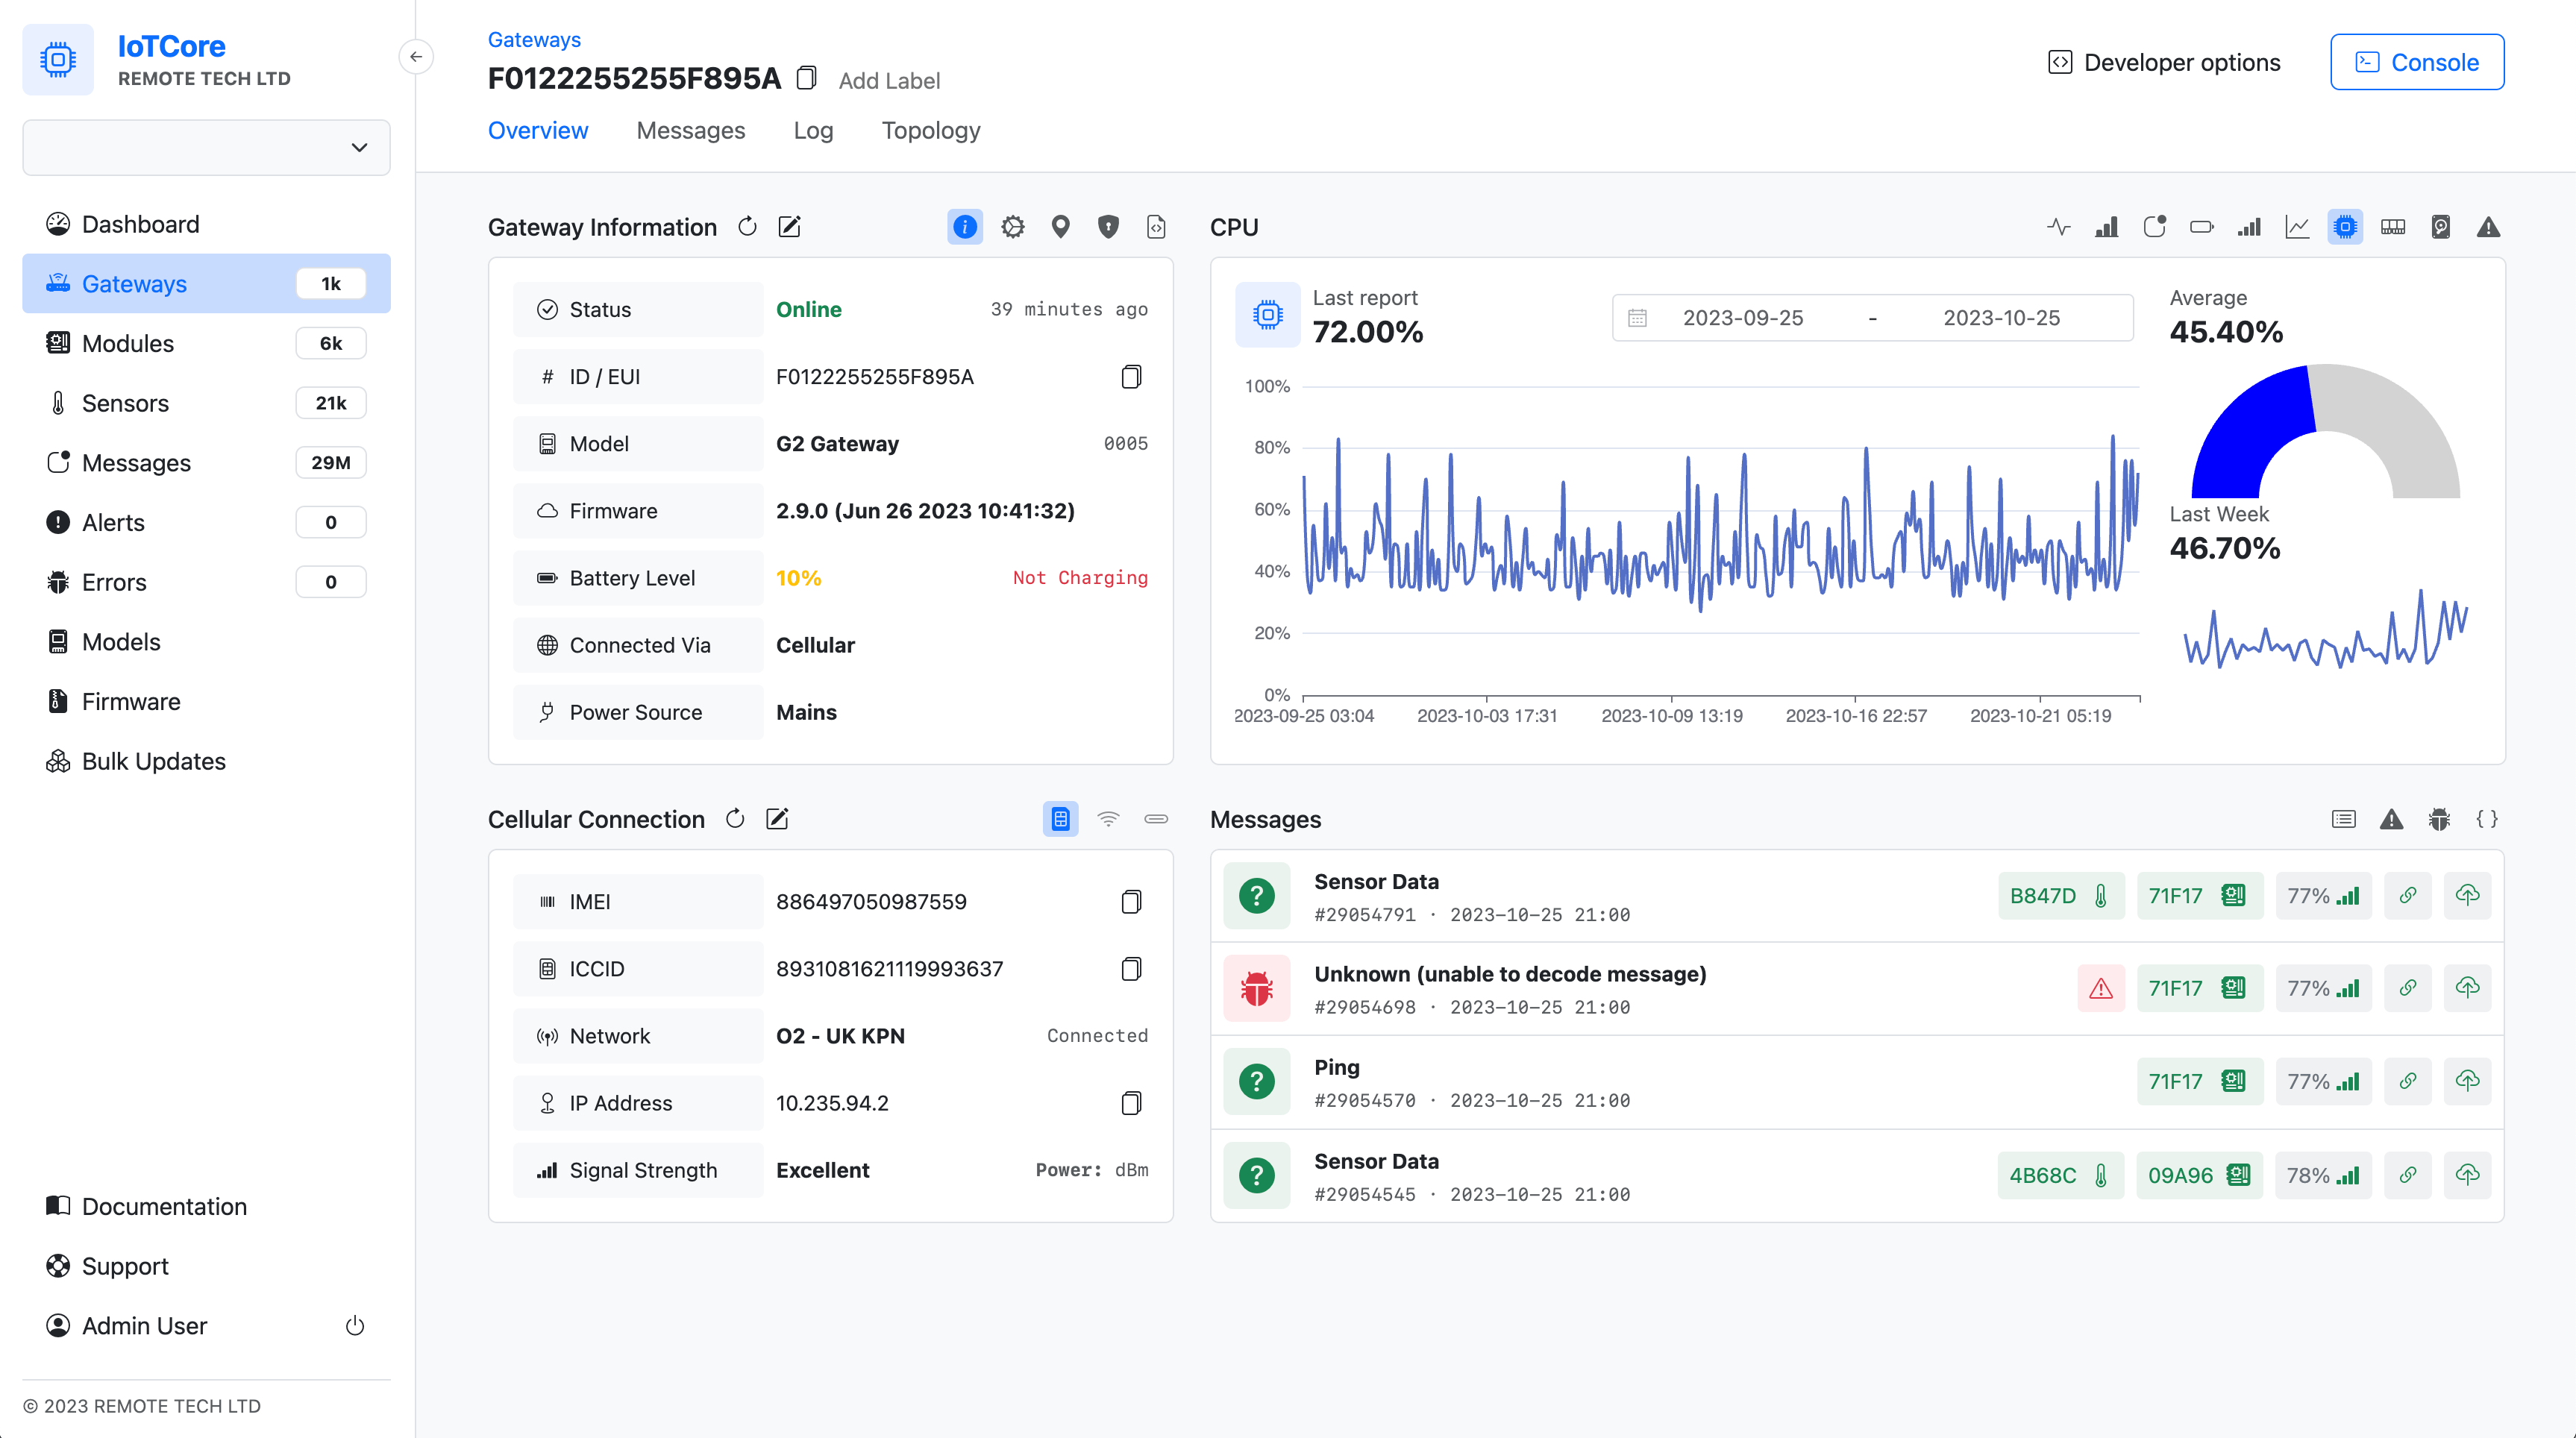
Task: Select the cellular SIM connection view
Action: click(x=1060, y=819)
